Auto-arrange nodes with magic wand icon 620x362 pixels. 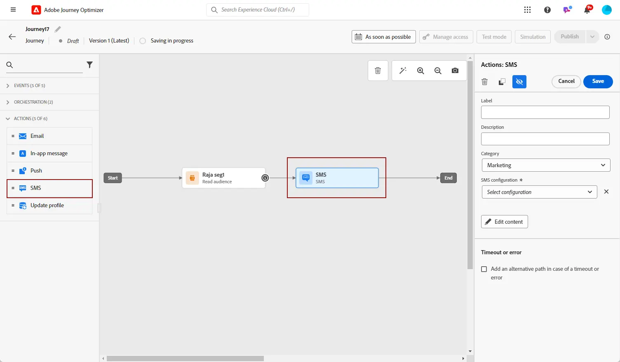coord(403,71)
